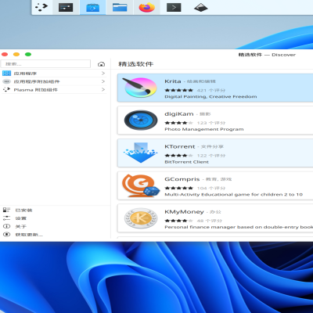Viewport: 313px width, 313px height.
Task: Click the 精选软件 page heading
Action: point(136,64)
